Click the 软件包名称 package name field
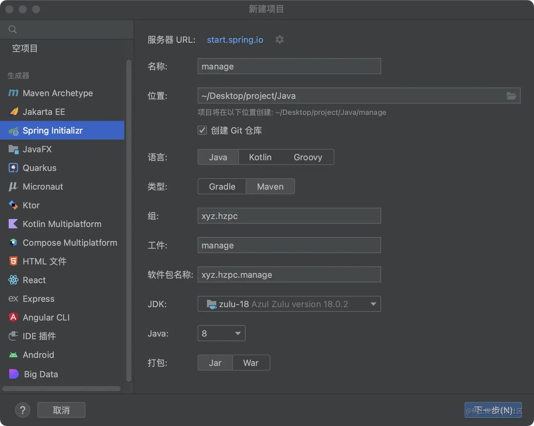The height and width of the screenshot is (426, 534). click(x=289, y=274)
